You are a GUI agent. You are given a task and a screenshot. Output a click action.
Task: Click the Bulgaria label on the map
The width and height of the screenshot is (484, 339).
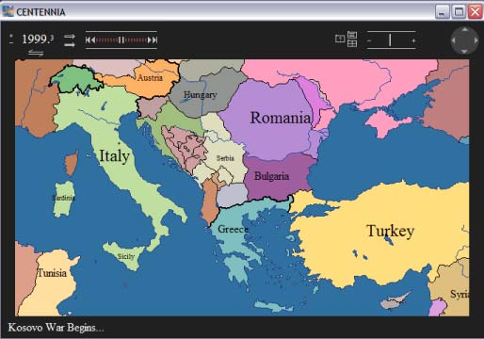271,176
